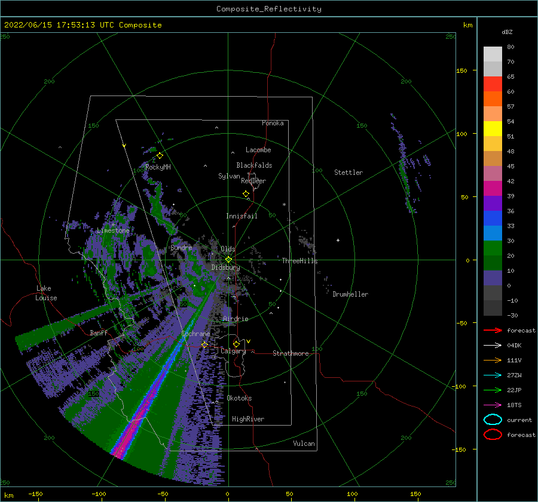The width and height of the screenshot is (538, 502).
Task: Click the red forecast arrow legend icon
Action: click(x=493, y=330)
